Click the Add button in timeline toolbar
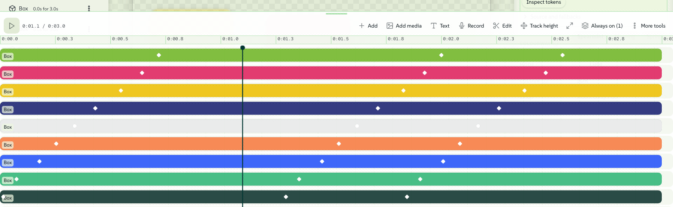This screenshot has height=207, width=673. [368, 26]
